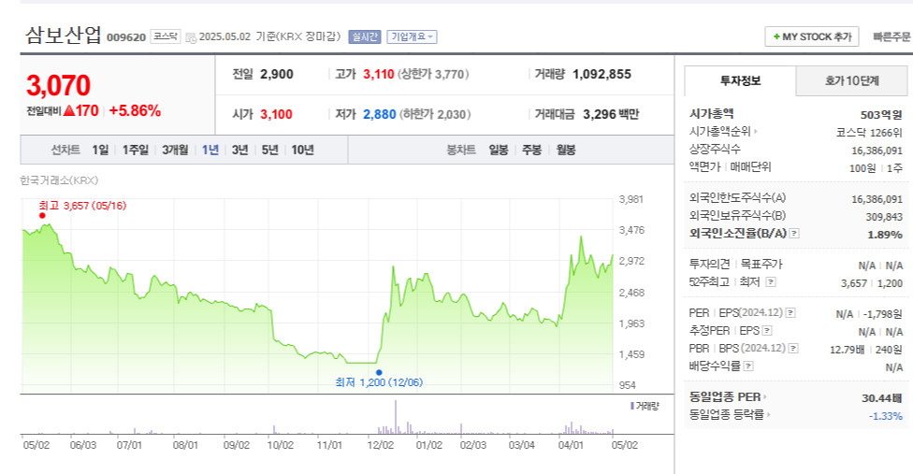Select the 10년 line chart period
Viewport: 913px width, 474px height.
pos(302,150)
